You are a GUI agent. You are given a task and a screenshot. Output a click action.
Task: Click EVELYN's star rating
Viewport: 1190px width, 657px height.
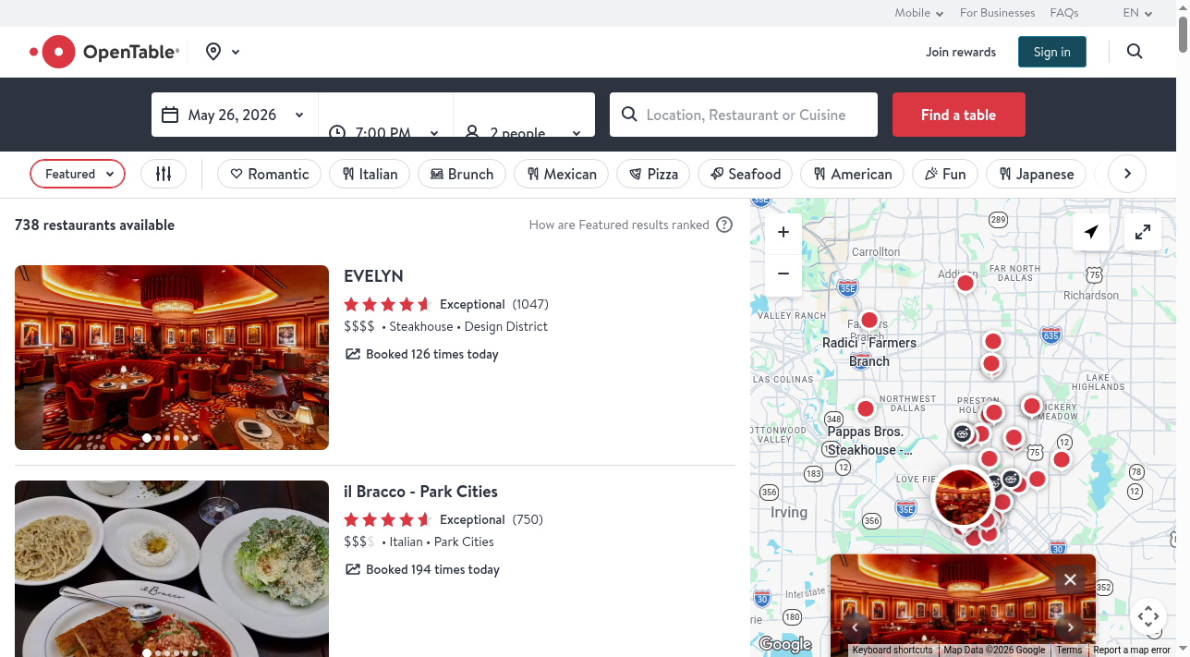(x=388, y=304)
